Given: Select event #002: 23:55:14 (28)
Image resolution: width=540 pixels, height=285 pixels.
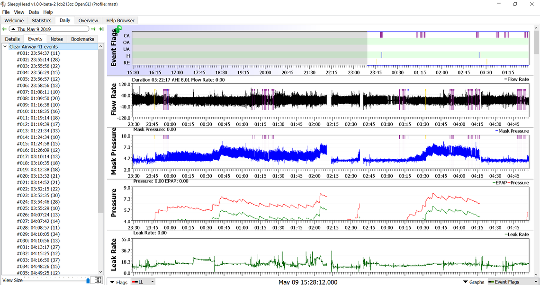Looking at the screenshot, I should (x=38, y=60).
